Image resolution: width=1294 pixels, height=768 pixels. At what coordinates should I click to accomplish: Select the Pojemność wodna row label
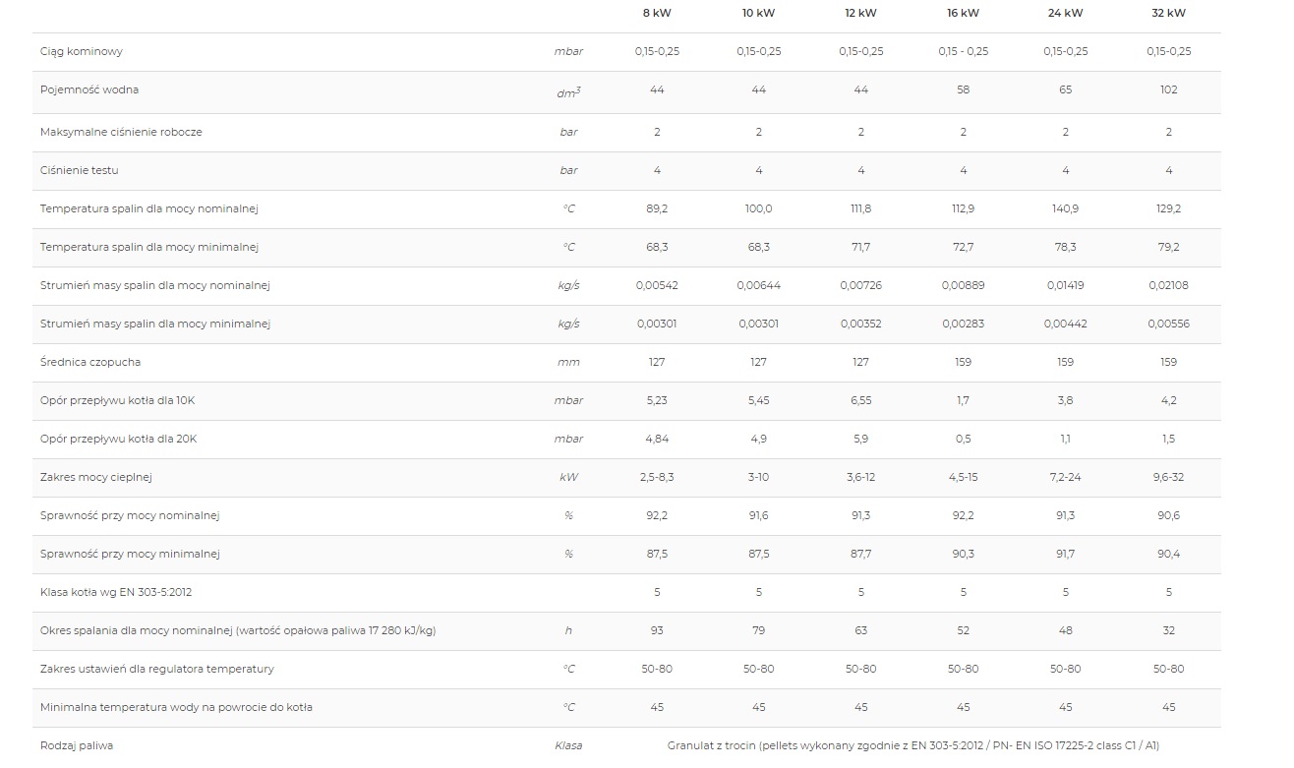pyautogui.click(x=89, y=89)
